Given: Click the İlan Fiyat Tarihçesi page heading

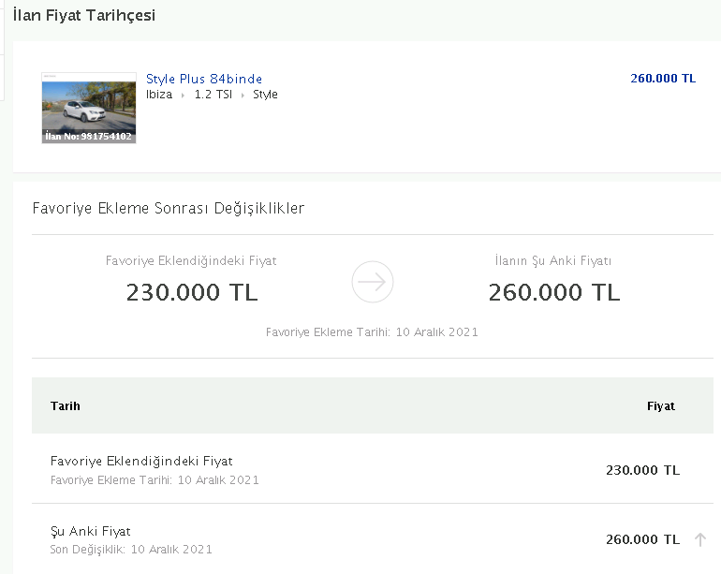Looking at the screenshot, I should [x=84, y=15].
